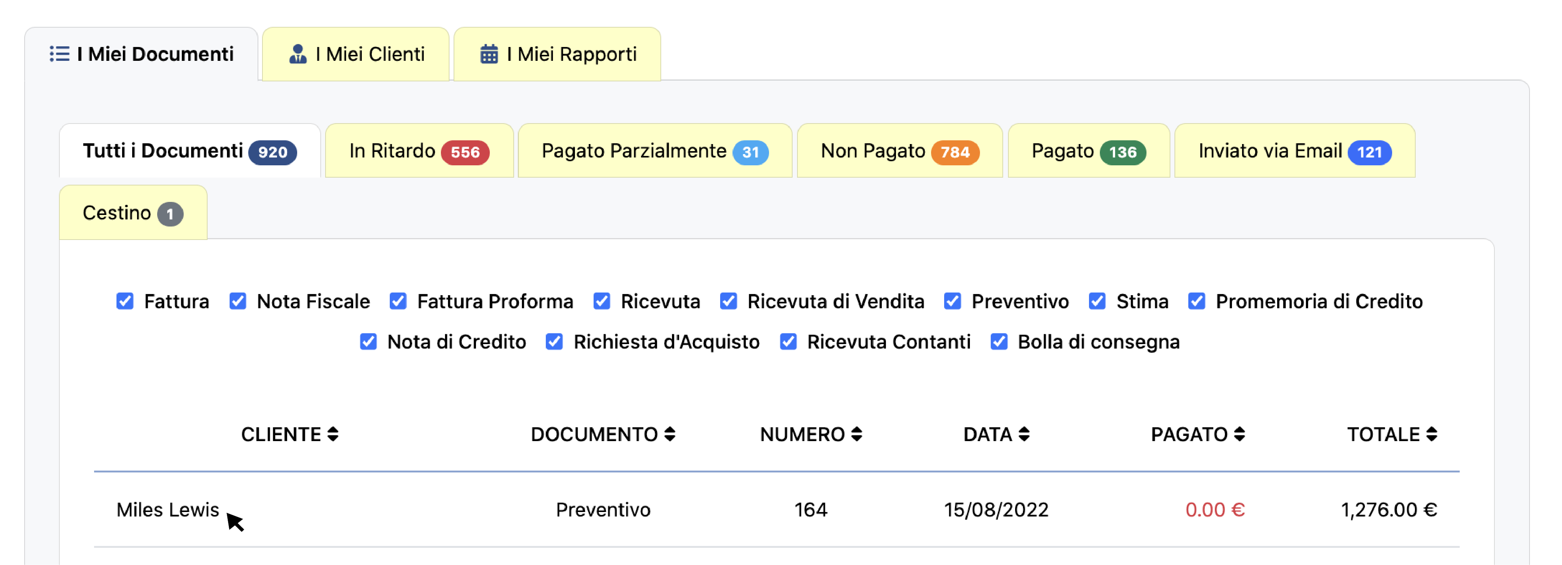Click the red 556 badge
Screen dimensions: 1562x565
click(465, 152)
